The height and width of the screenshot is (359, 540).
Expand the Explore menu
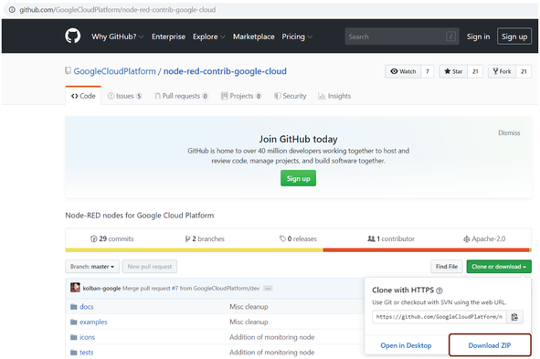[x=208, y=37]
